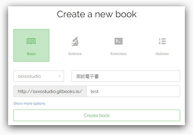The height and width of the screenshot is (135, 193).
Task: Choose the Science microscope icon
Action: 75,41
